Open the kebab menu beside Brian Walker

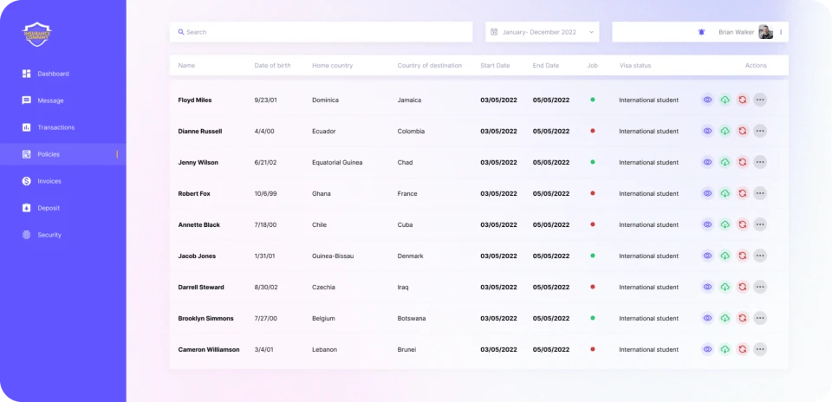(781, 32)
